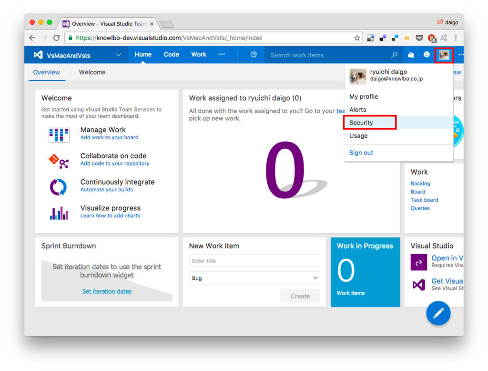The height and width of the screenshot is (371, 488).
Task: Click the profile photo in dropdown
Action: click(358, 77)
